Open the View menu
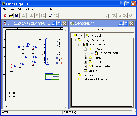This screenshot has width=137, height=116. tap(12, 9)
